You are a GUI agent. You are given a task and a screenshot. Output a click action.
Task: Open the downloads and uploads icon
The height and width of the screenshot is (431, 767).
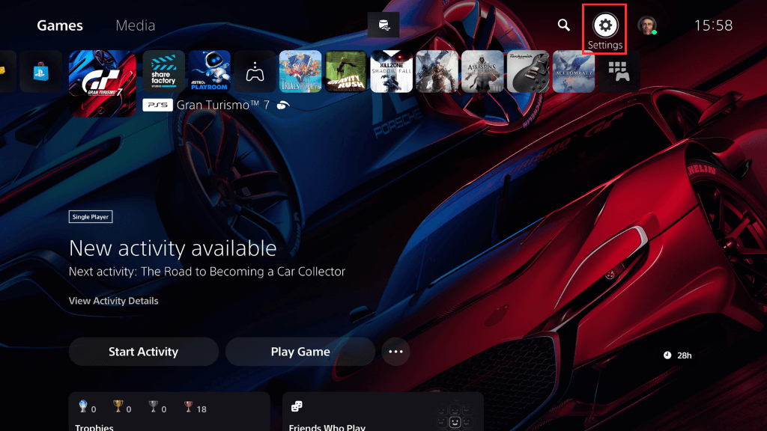pos(383,25)
